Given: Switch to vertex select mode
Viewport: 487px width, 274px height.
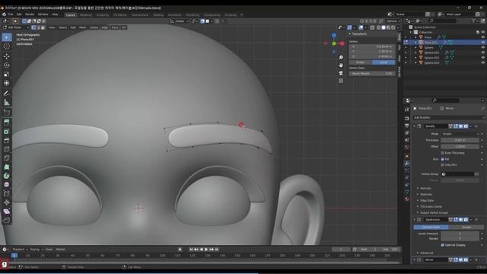Looking at the screenshot, I should click(33, 27).
